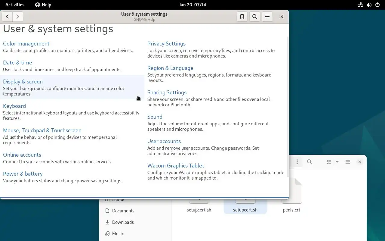Open Date & time help topic
This screenshot has width=385, height=241.
[17, 63]
